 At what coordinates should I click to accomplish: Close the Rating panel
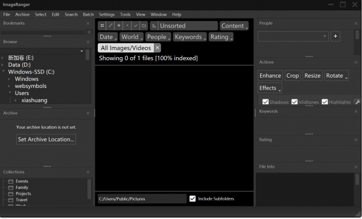tap(356, 140)
